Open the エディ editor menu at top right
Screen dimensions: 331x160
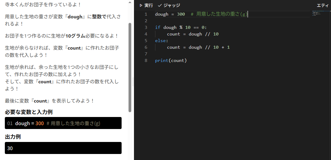(x=323, y=5)
